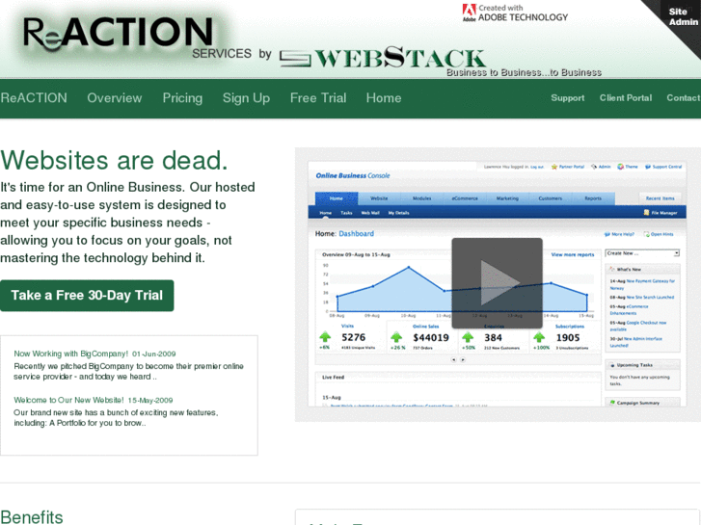The image size is (701, 525).
Task: Click the 384 enquiries value
Action: tap(493, 337)
